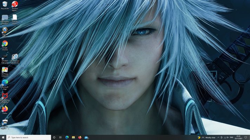Open the '2°C Mostly clear' weather widget
This screenshot has width=250, height=140.
pyautogui.click(x=206, y=138)
